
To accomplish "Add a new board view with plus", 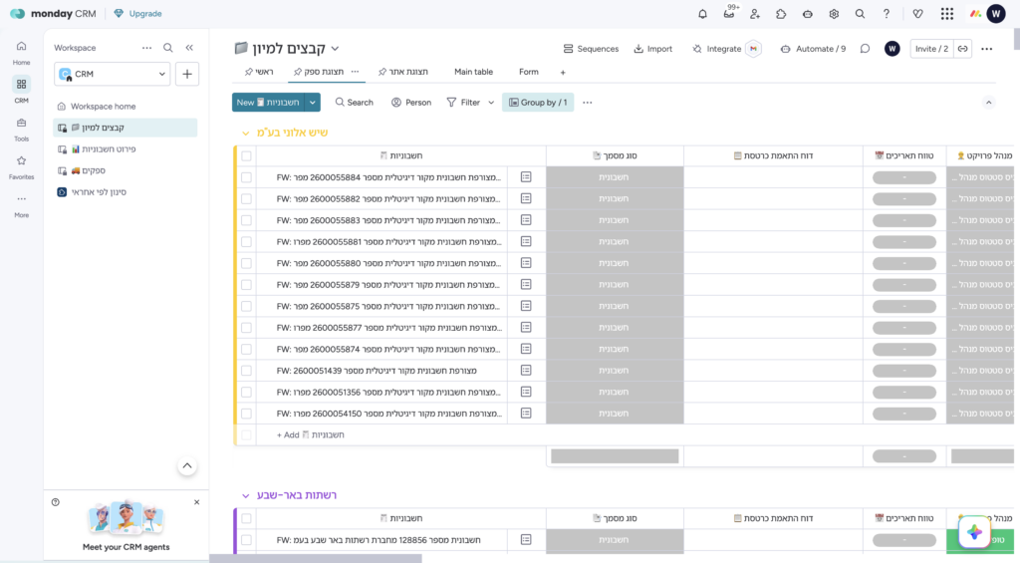I will coord(563,73).
